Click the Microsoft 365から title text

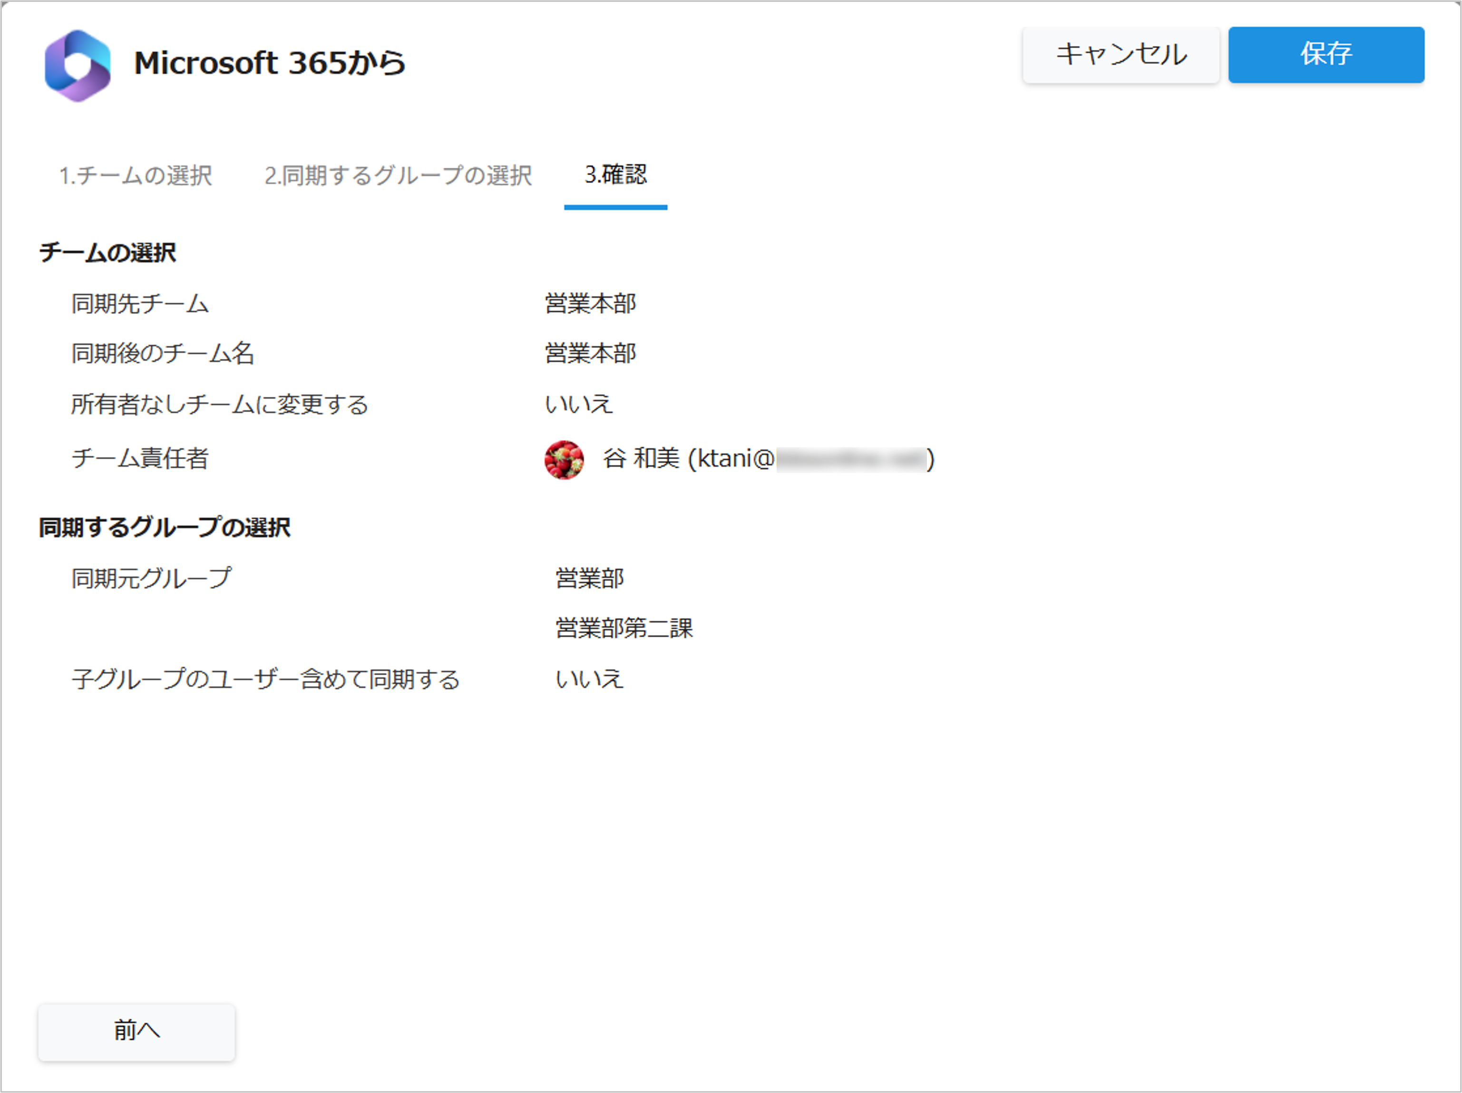tap(270, 63)
